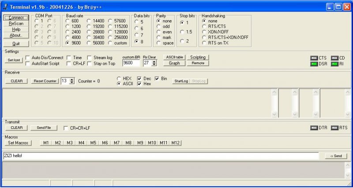The height and width of the screenshot is (188, 353).
Task: Select baud rate 115200
Action: click(110, 26)
